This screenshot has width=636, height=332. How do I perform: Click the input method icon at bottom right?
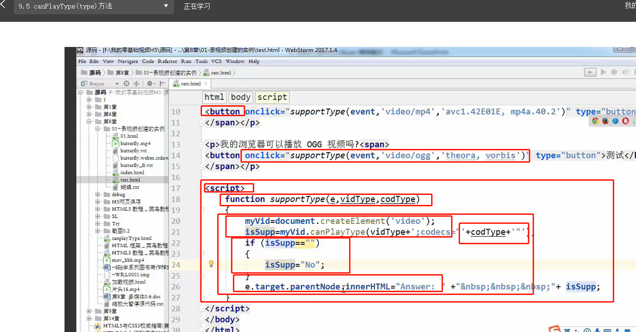tap(555, 329)
